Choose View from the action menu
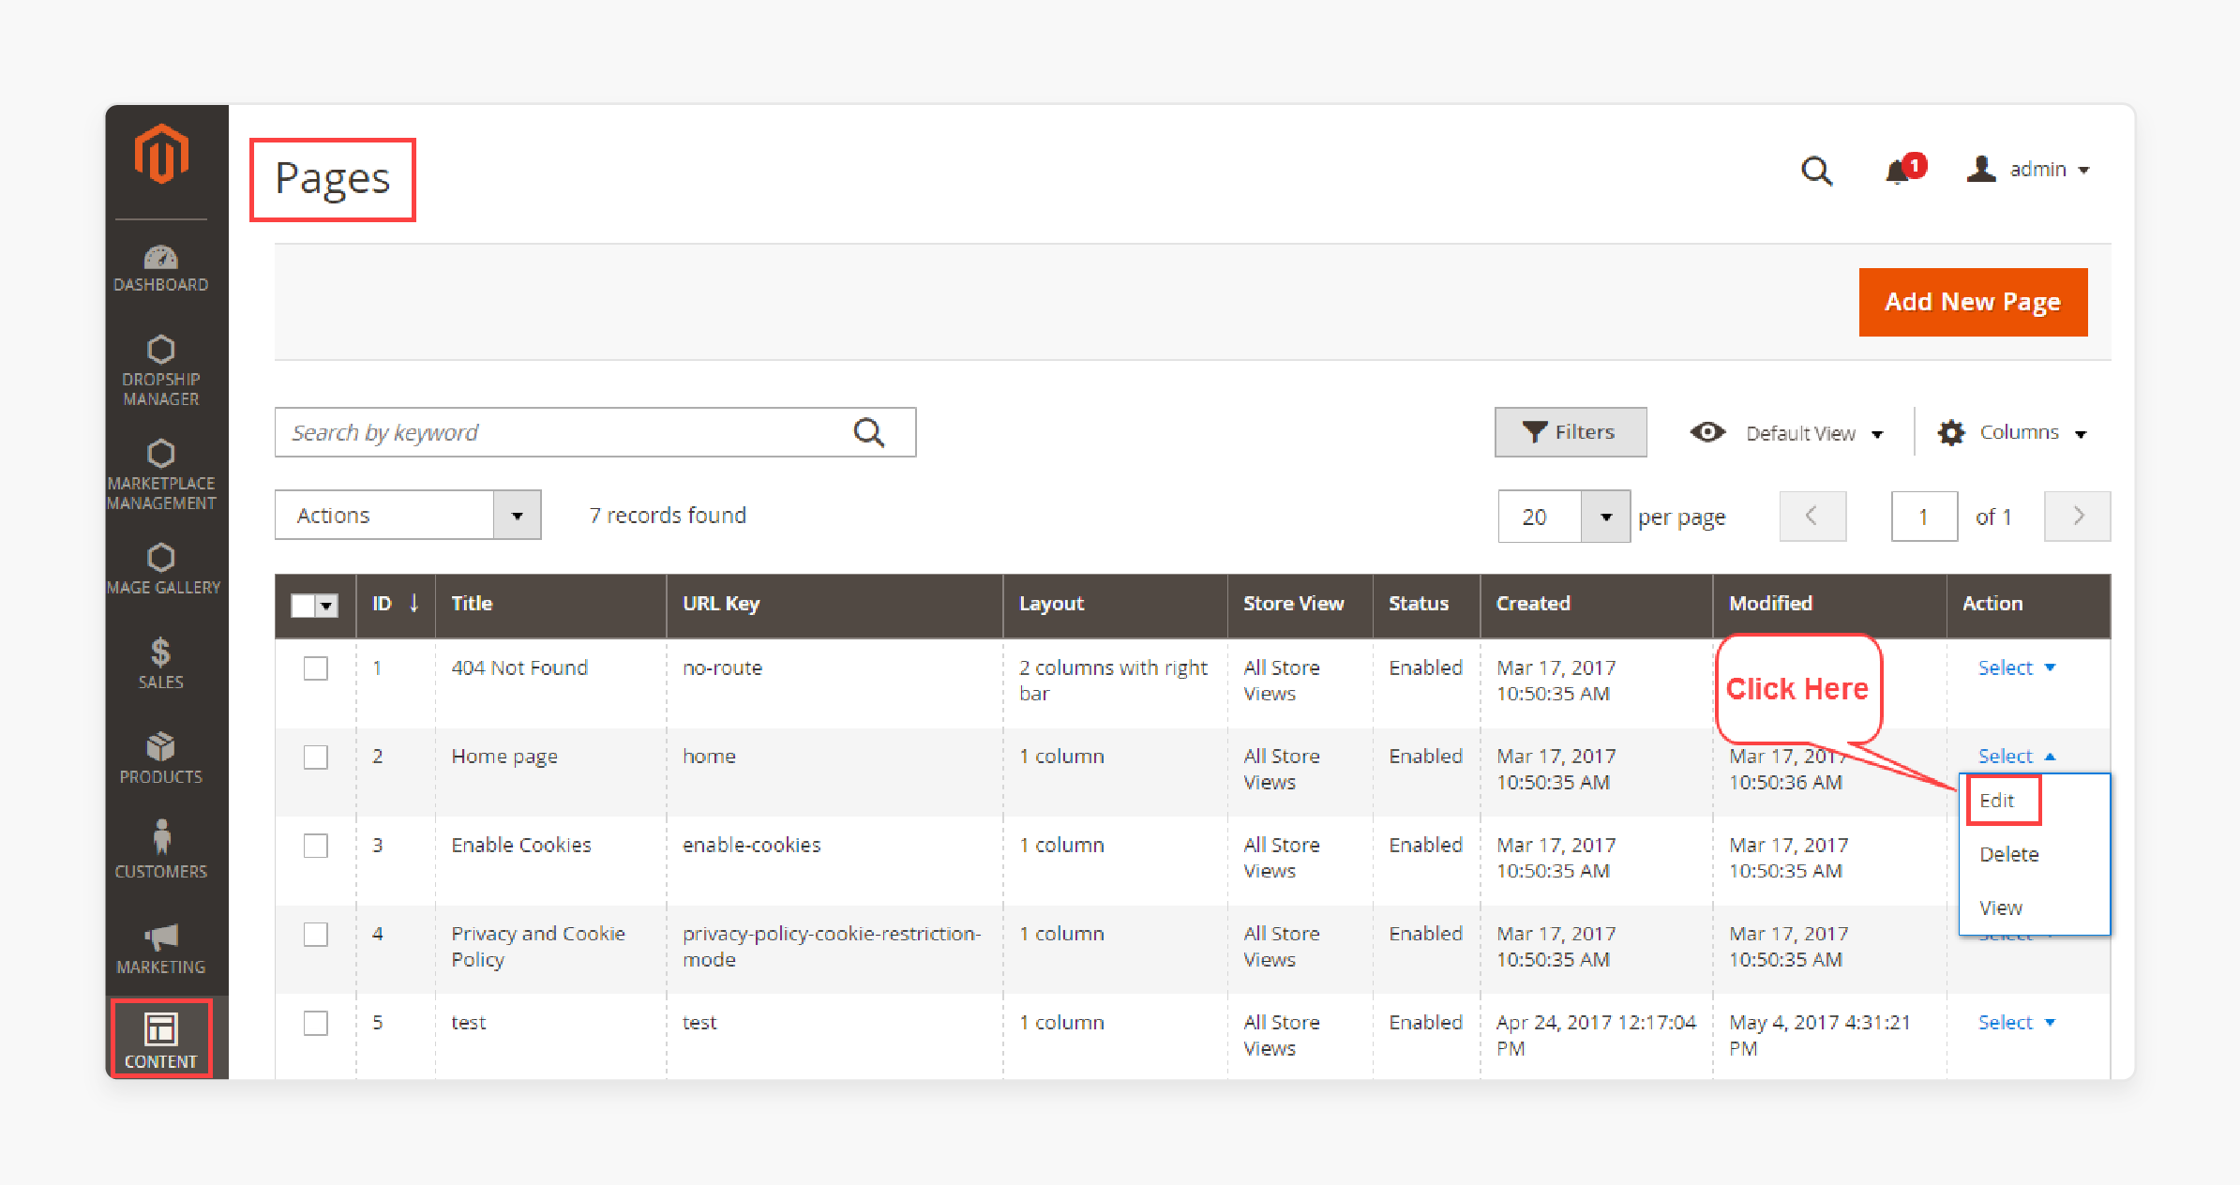Screen dimensions: 2240x1185 [2001, 907]
